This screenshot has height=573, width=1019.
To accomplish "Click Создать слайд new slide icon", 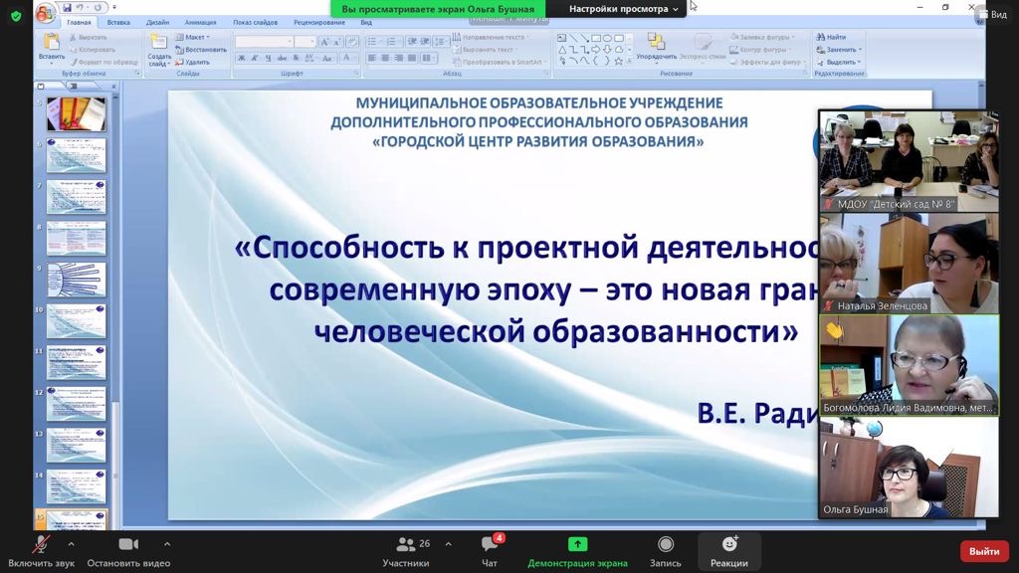I will tap(158, 43).
